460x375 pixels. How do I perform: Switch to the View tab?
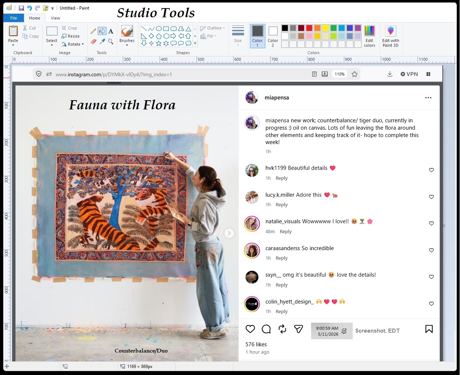[56, 18]
